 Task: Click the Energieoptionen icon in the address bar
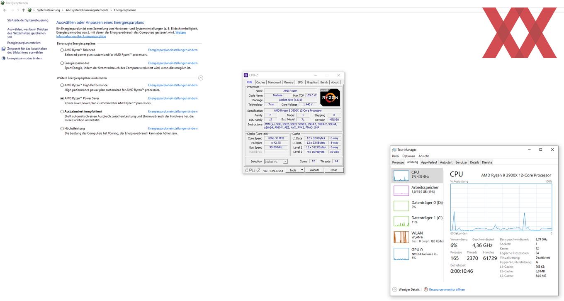point(29,10)
